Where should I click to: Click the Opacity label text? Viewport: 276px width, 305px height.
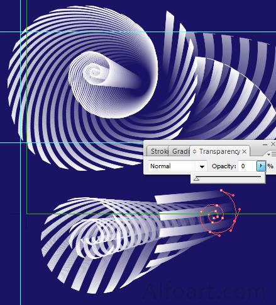pyautogui.click(x=224, y=166)
